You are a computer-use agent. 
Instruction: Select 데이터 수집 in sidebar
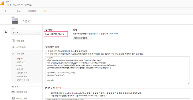pos(21,62)
